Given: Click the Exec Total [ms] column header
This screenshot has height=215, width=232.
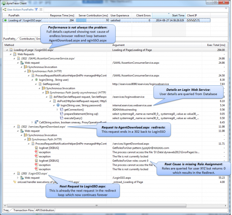Looking at the screenshot, I should (216, 45).
